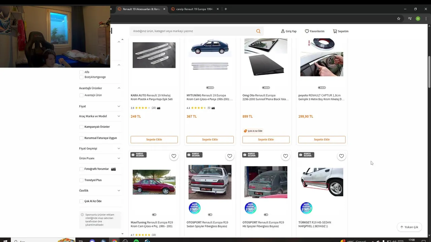Viewport: 431px width, 242px height.
Task: Expand the Özellik filter section
Action: click(119, 191)
